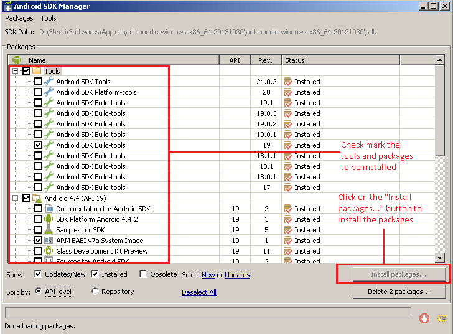This screenshot has width=453, height=334.
Task: Uncheck ARM EABI v7a System Image checkbox
Action: tap(38, 241)
